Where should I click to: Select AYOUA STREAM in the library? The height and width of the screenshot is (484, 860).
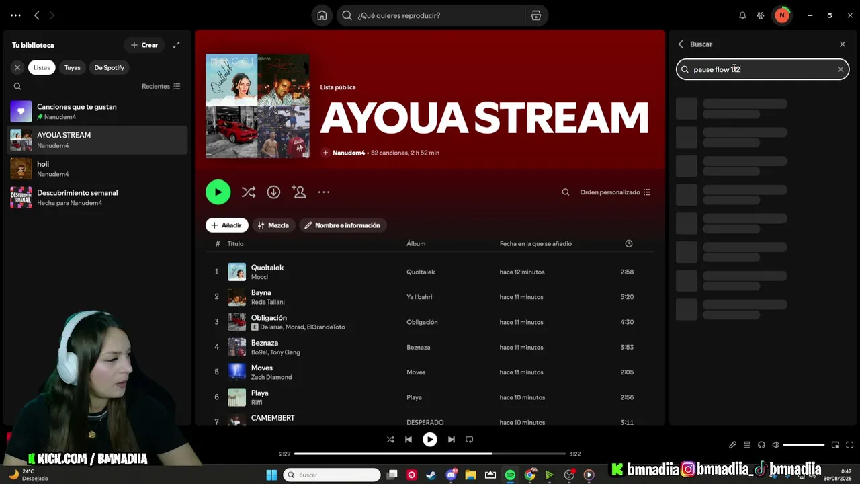point(97,140)
